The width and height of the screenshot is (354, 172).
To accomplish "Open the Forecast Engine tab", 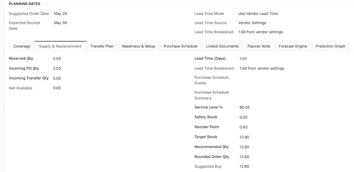I will pyautogui.click(x=293, y=46).
